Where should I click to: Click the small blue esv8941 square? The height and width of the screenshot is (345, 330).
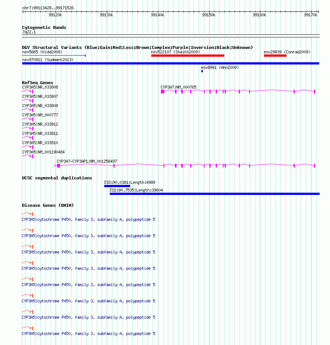pos(202,71)
